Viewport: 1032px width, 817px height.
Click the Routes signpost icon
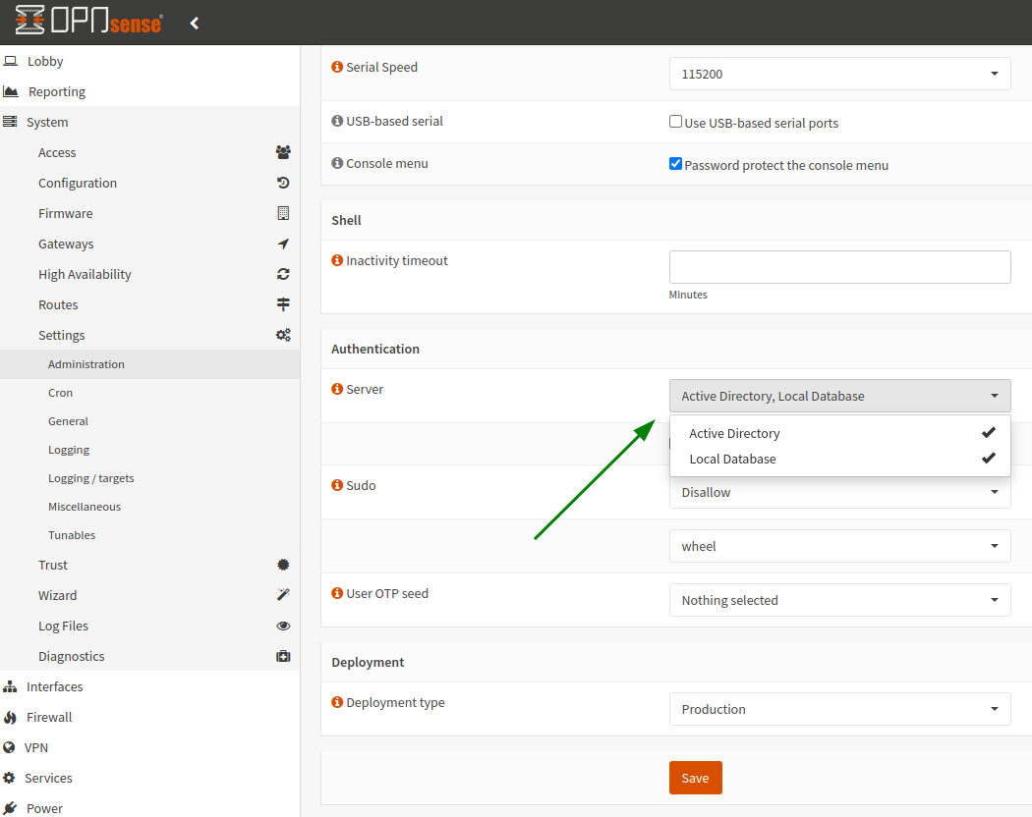[x=283, y=304]
